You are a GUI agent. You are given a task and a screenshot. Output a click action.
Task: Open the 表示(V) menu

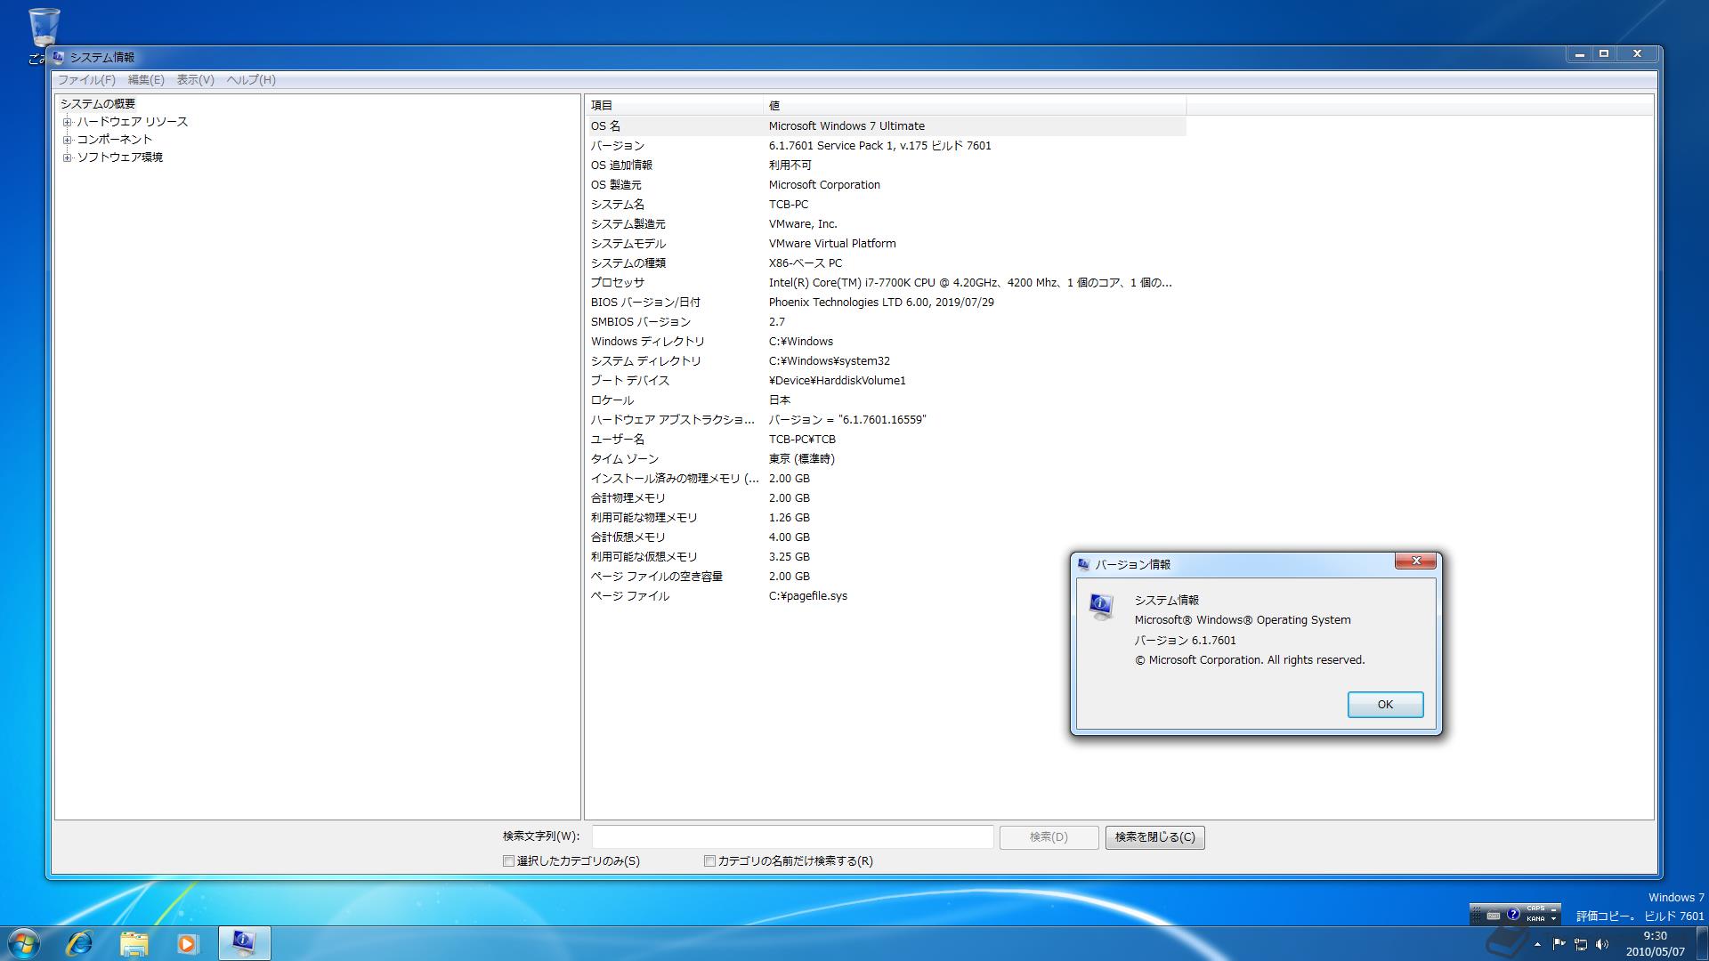[x=195, y=80]
